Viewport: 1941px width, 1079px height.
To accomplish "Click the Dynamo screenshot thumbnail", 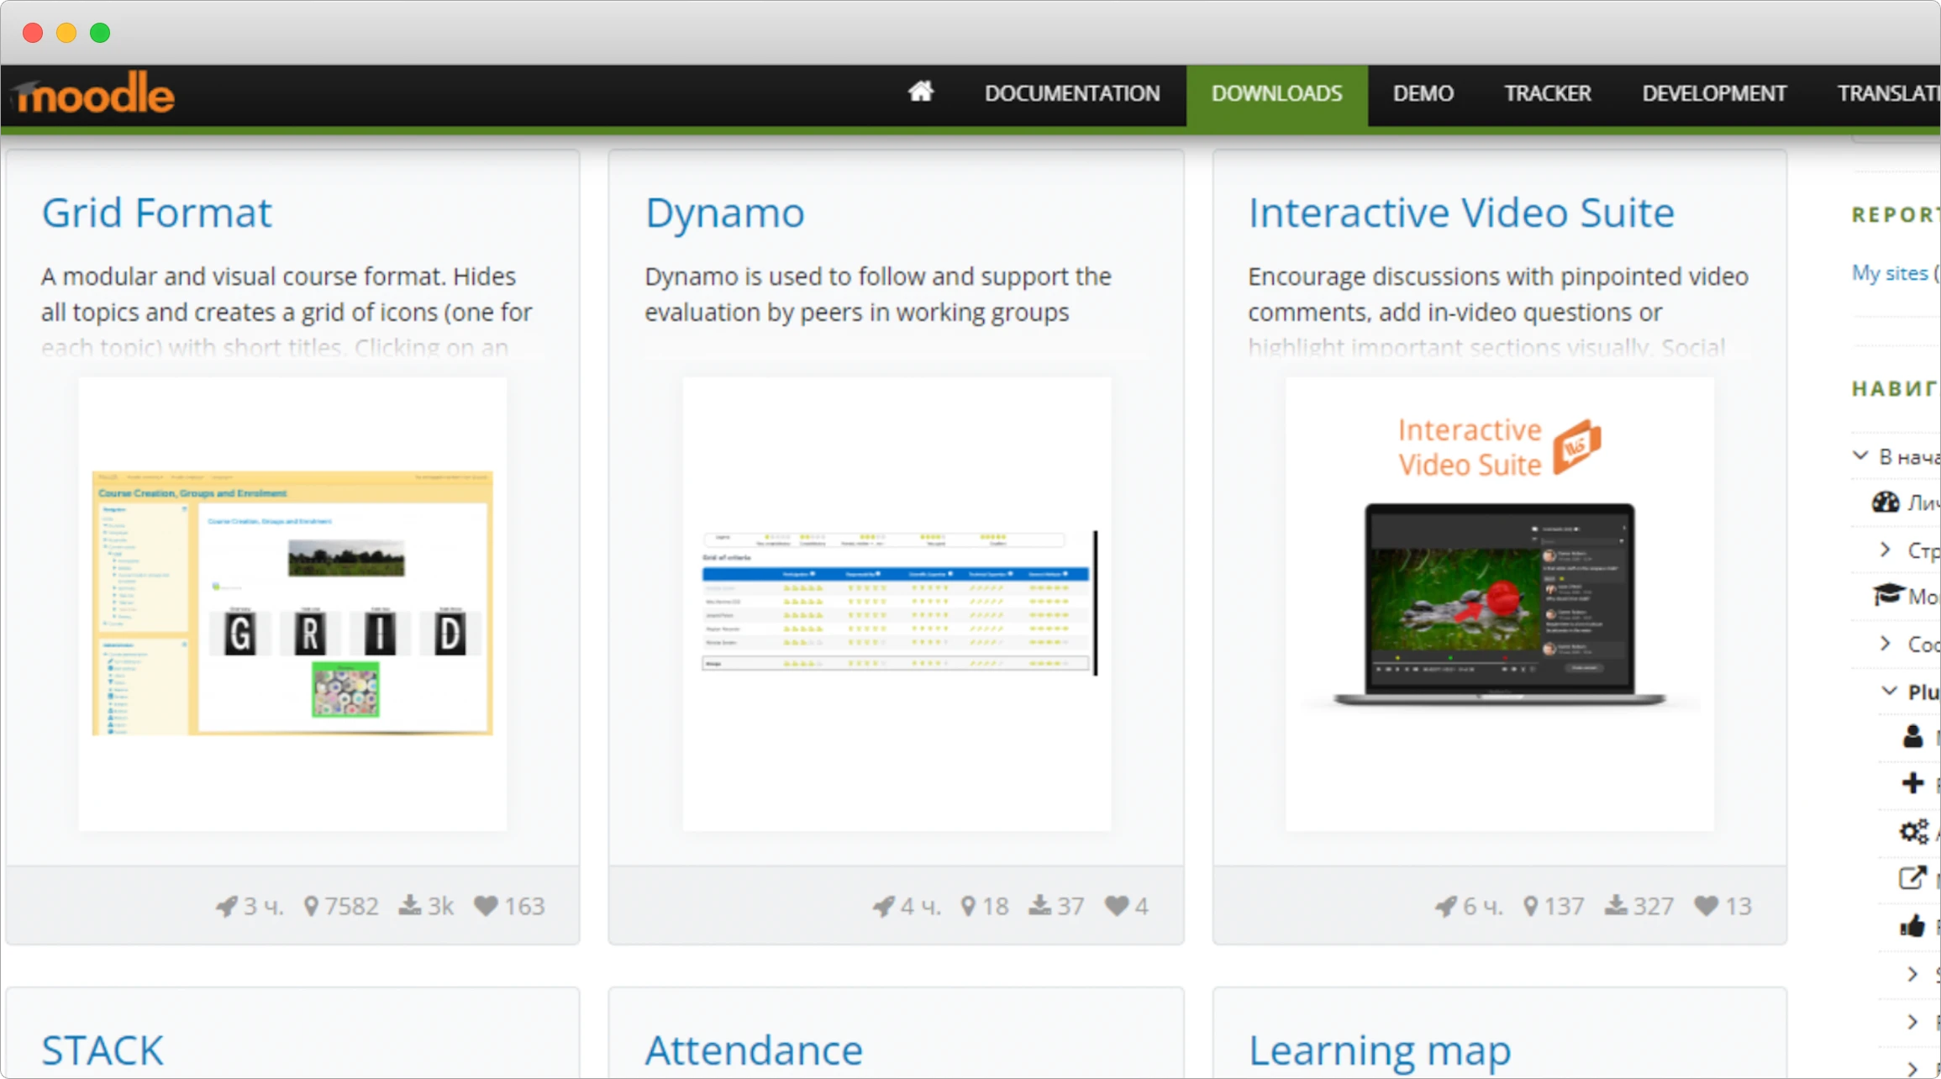I will (896, 601).
